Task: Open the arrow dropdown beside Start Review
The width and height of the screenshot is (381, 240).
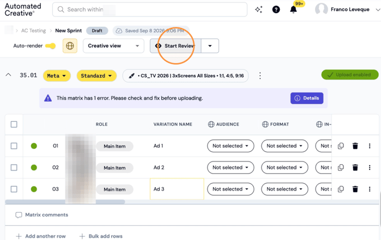Action: coord(210,45)
